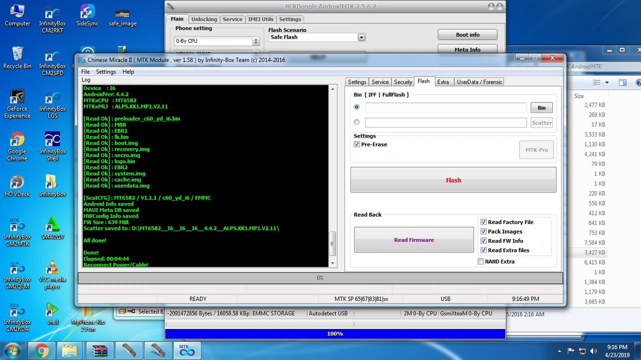This screenshot has height=360, width=641.
Task: Open the InfinityBox folder on desktop
Action: [x=53, y=185]
